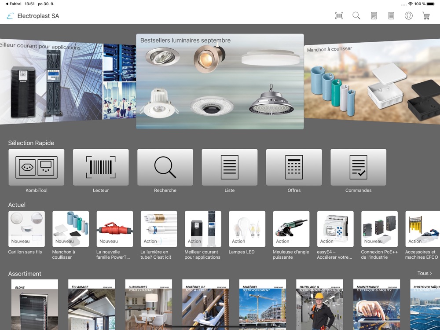
Task: Open Carillon sans fils item
Action: (26, 229)
